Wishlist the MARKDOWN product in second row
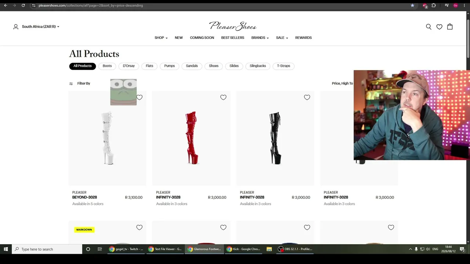 point(140,227)
